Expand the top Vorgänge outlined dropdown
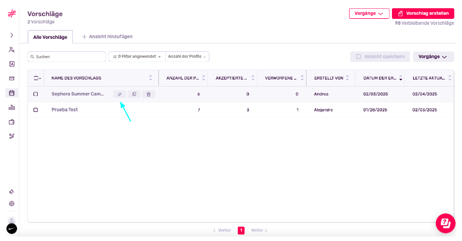The image size is (462, 241). (x=369, y=14)
